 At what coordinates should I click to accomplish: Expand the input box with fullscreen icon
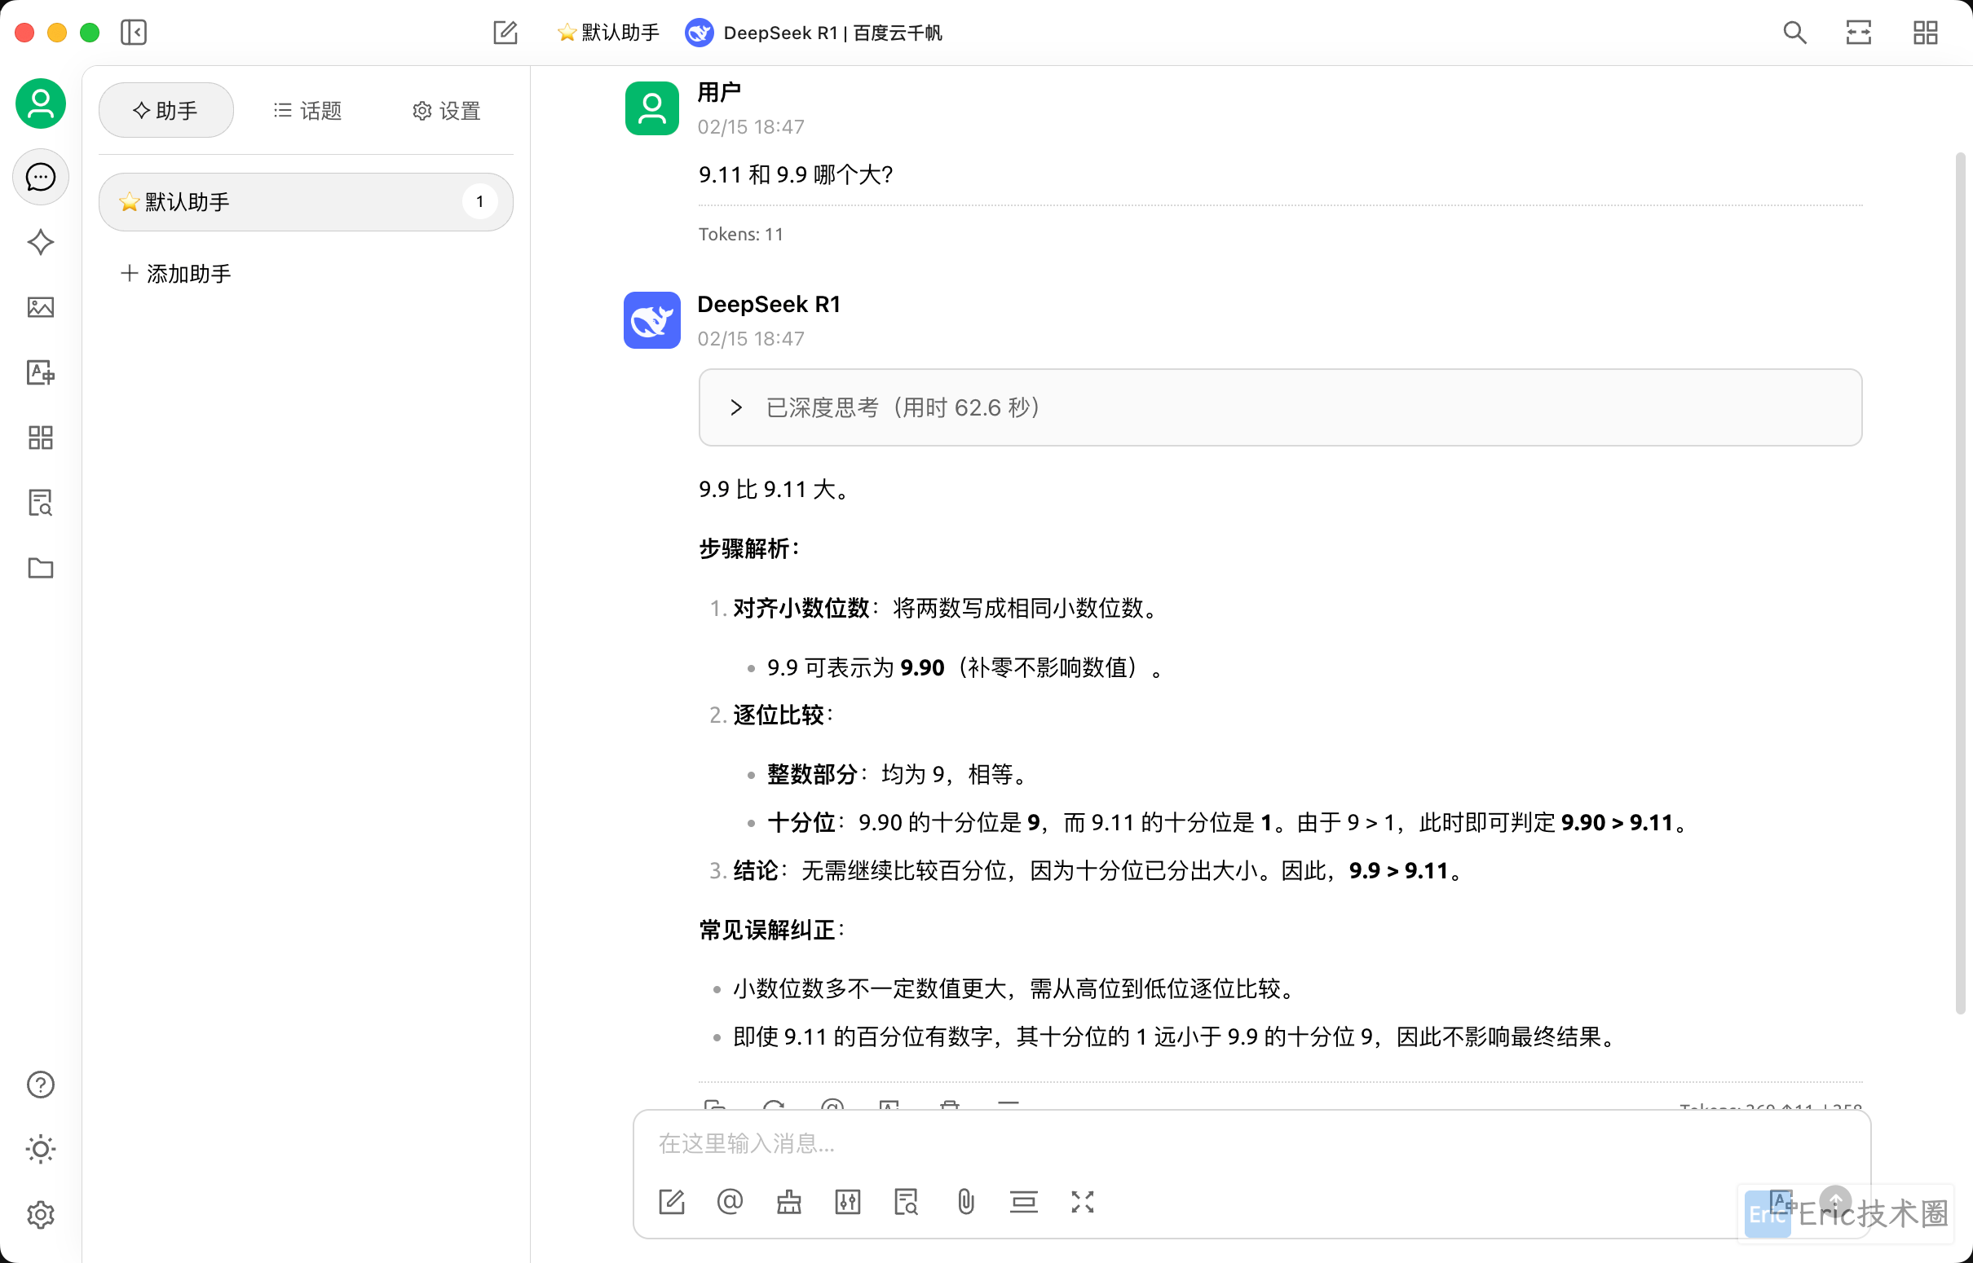click(x=1083, y=1203)
